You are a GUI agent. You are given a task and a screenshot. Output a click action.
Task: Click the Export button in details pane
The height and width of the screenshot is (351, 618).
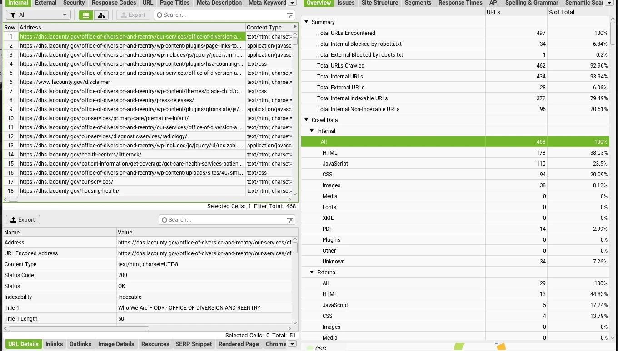(x=23, y=220)
